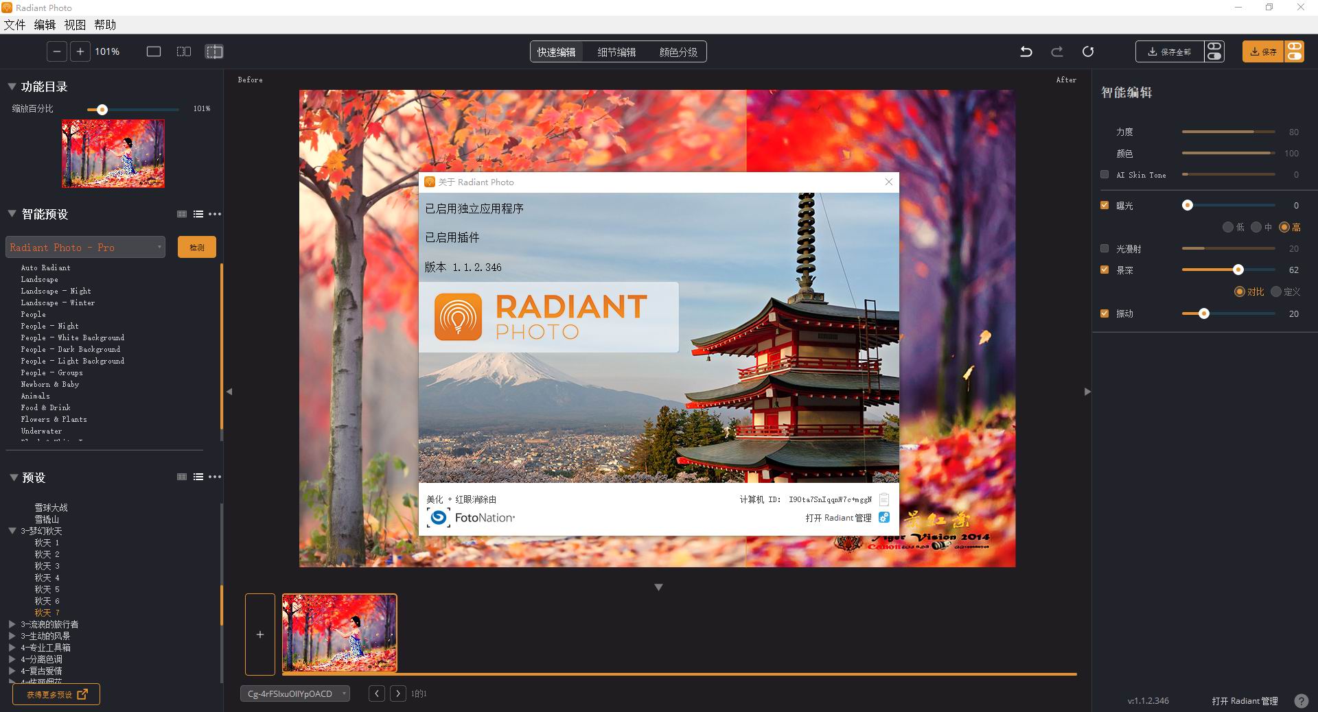This screenshot has width=1318, height=712.
Task: Collapse 3-梦幻秋天 preset group
Action: pos(12,531)
